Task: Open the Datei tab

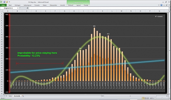Action: 3,5
